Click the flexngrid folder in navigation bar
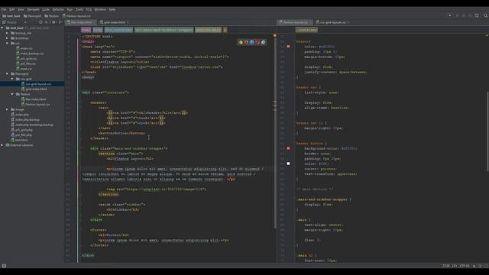Image resolution: width=489 pixels, height=275 pixels. [32, 16]
